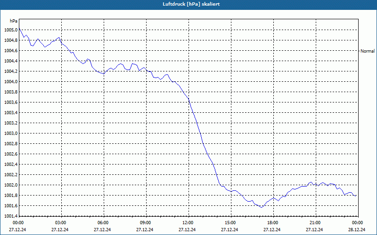377x235 pixels.
Task: Click the 18:00 time label
Action: [272, 223]
